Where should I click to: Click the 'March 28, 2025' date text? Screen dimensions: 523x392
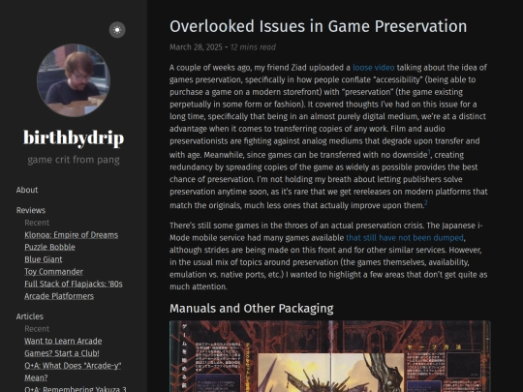point(196,47)
